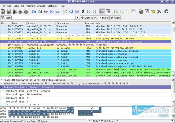Toggle auto scroll in live capture
The width and height of the screenshot is (175, 123).
[x=108, y=11]
